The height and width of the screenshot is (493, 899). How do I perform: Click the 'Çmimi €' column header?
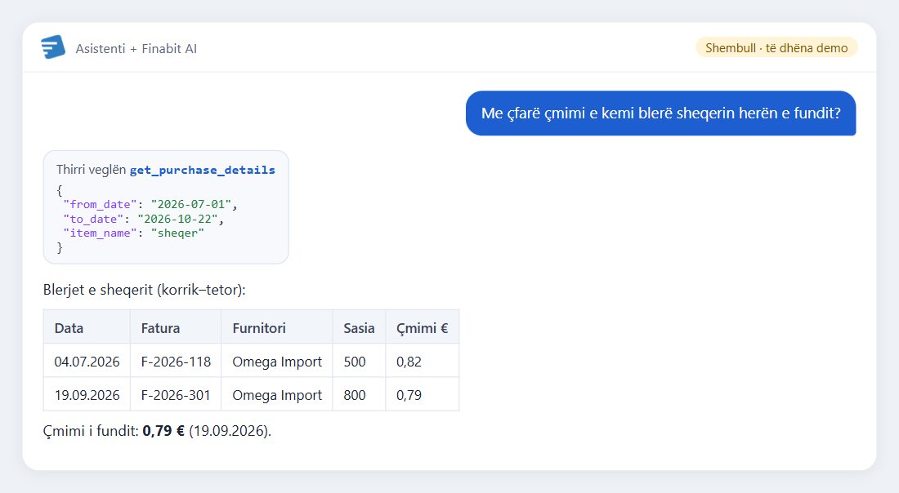[x=423, y=327]
